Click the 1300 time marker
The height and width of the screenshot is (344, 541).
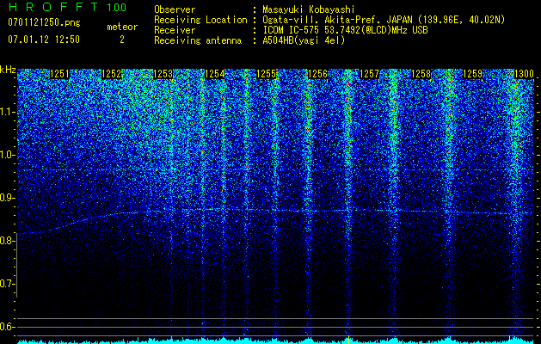524,74
